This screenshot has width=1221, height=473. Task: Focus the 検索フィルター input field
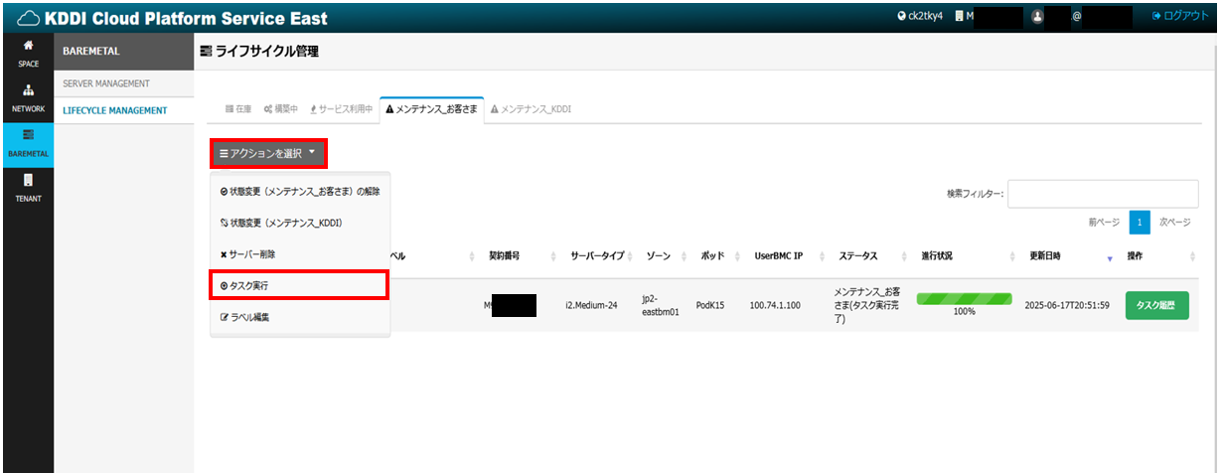pos(1102,194)
